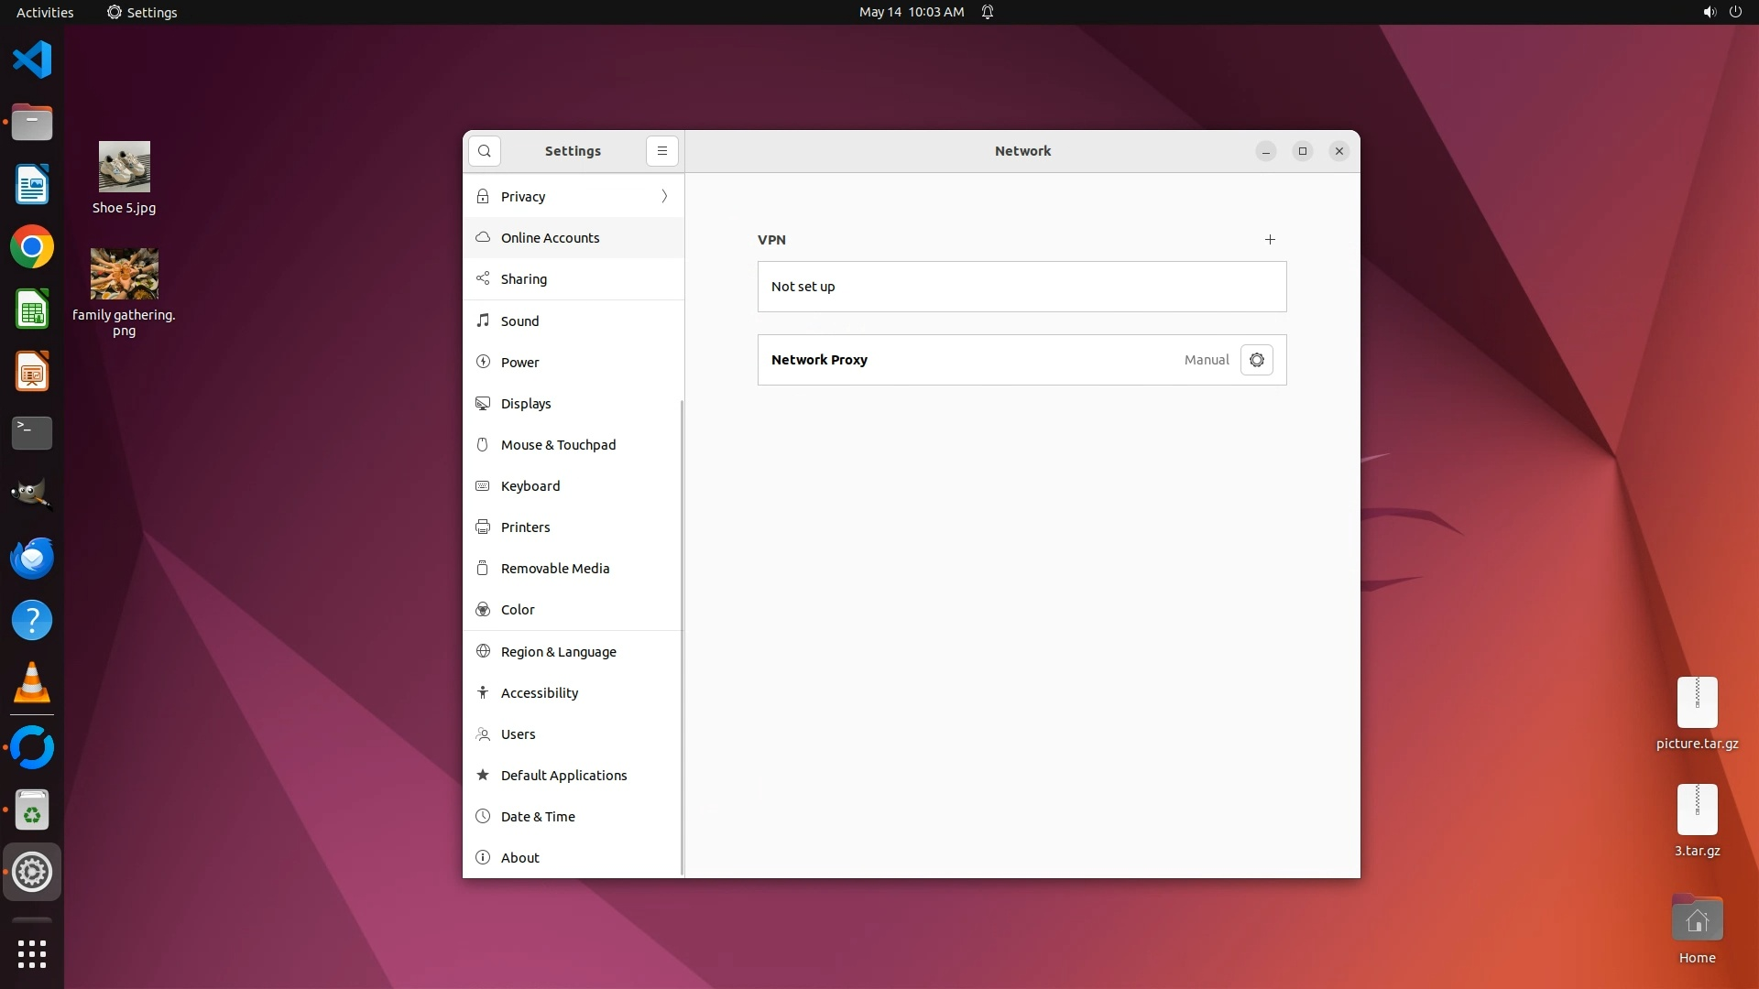The width and height of the screenshot is (1759, 989).
Task: Select Online Accounts in the sidebar
Action: coord(550,238)
